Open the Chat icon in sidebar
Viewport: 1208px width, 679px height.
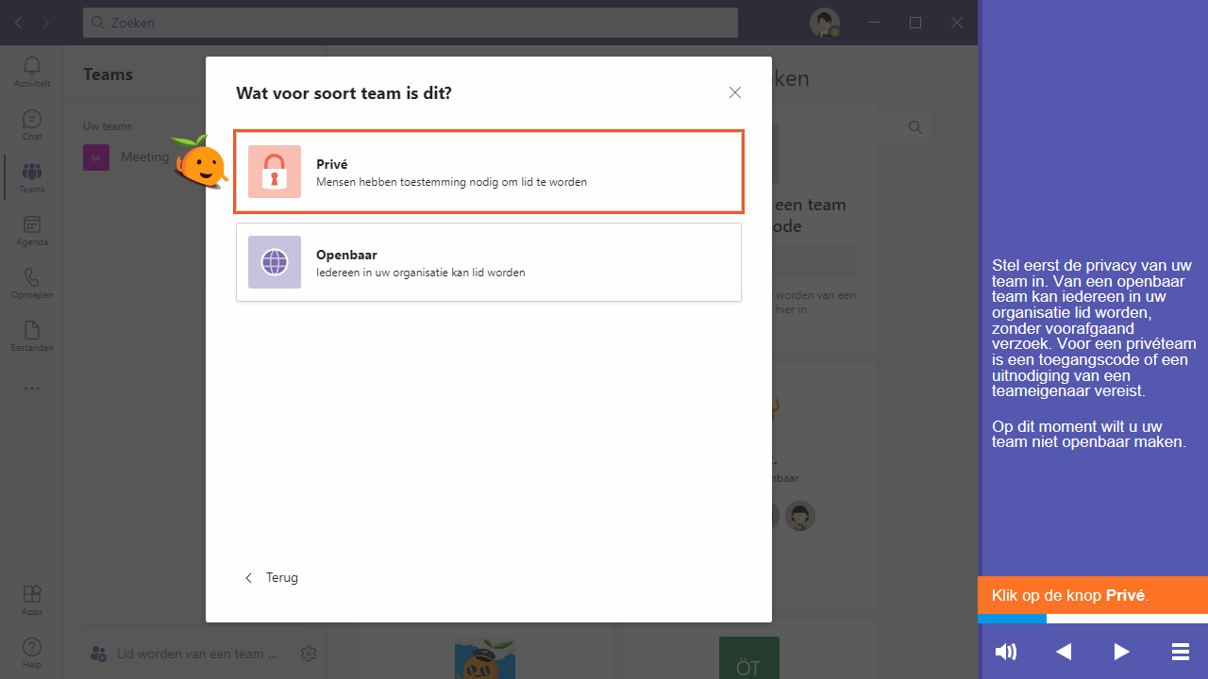click(x=32, y=124)
